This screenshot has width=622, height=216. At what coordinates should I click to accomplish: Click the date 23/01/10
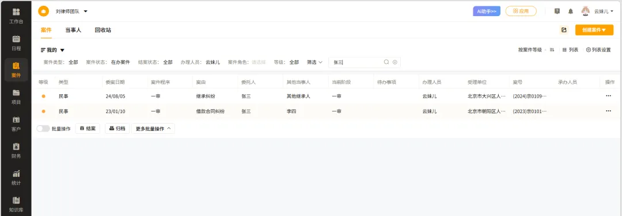[x=115, y=111]
